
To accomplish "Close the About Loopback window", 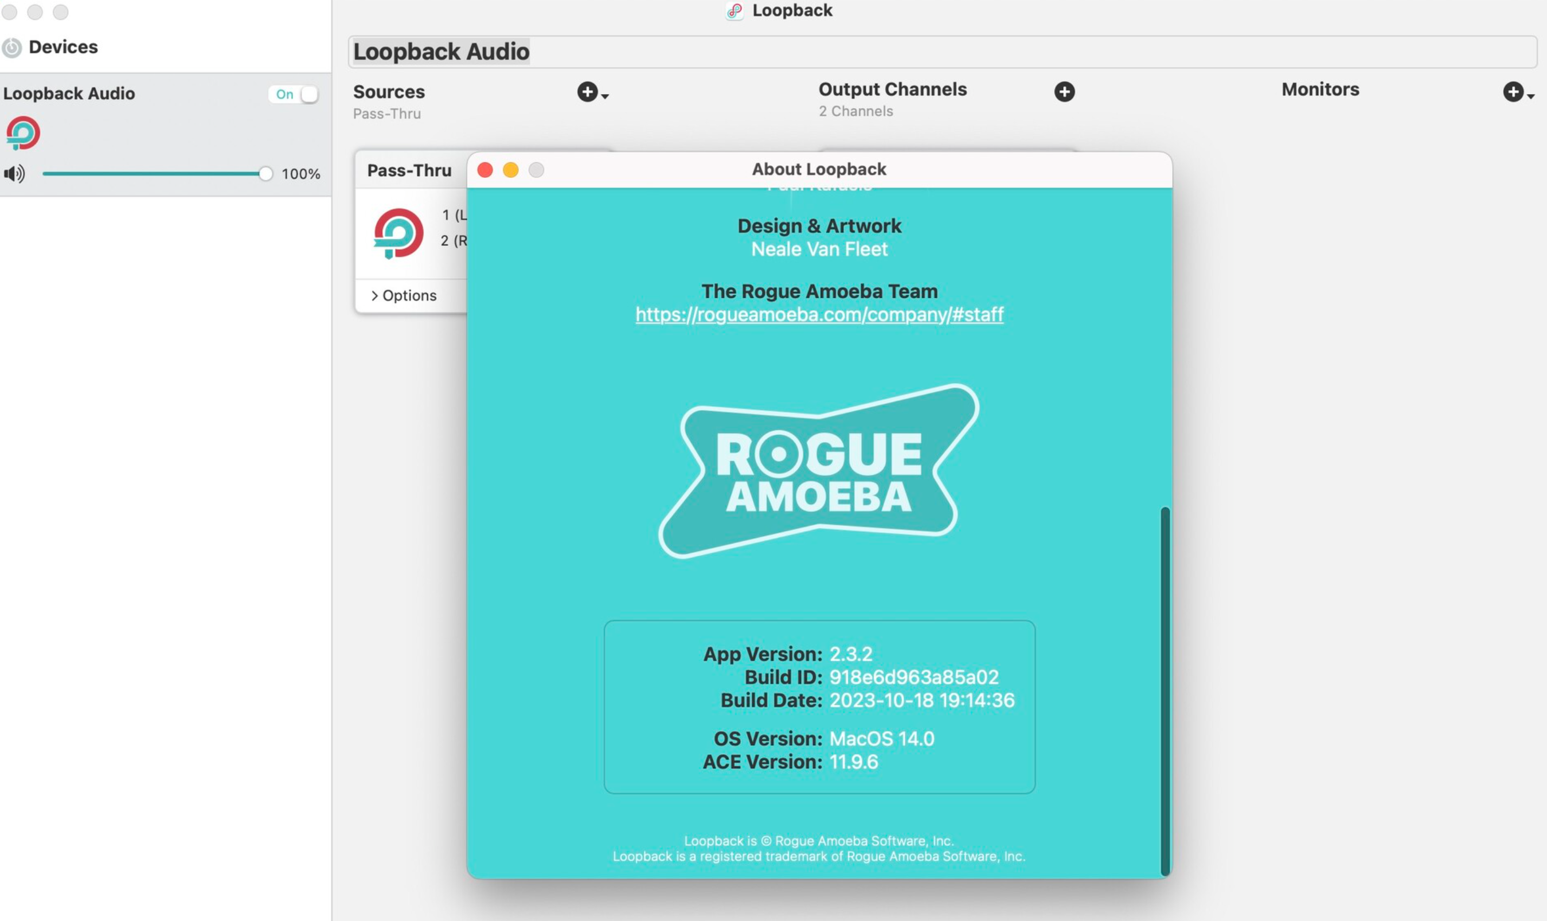I will 485,170.
